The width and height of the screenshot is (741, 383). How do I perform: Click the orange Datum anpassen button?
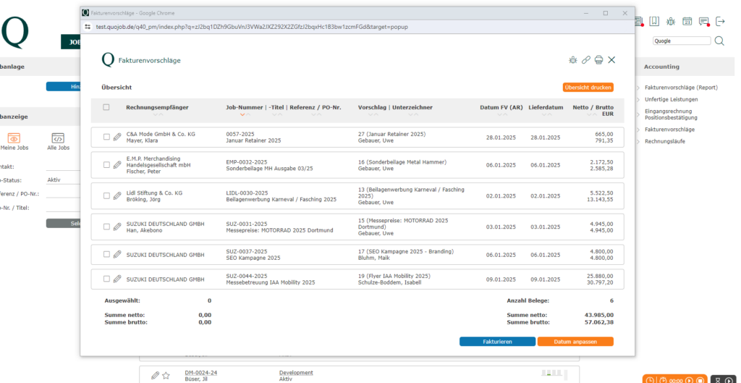tap(575, 342)
